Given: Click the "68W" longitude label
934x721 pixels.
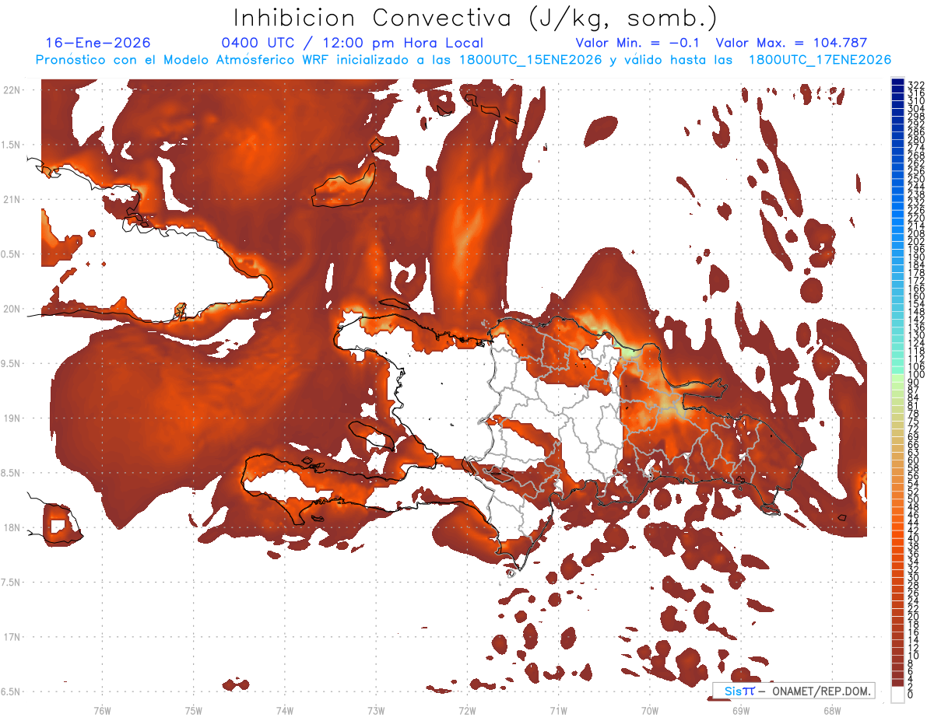Looking at the screenshot, I should coord(832,711).
